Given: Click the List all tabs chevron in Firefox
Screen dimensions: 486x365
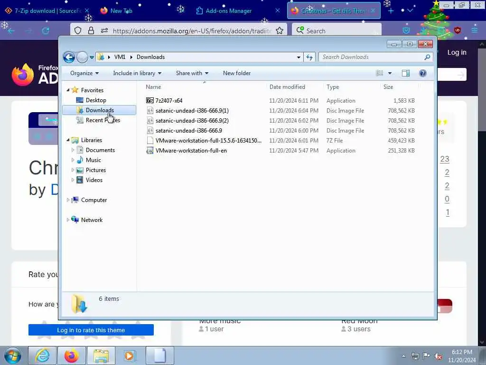Looking at the screenshot, I should click(410, 10).
